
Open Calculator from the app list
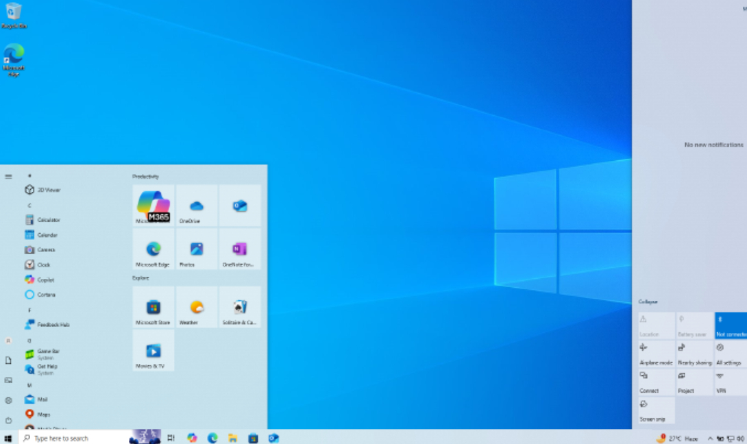coord(48,220)
